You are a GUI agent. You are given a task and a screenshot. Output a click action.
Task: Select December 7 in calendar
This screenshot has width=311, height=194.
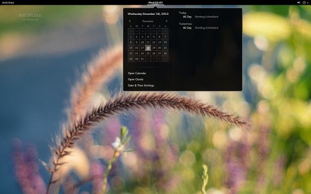pyautogui.click(x=165, y=37)
